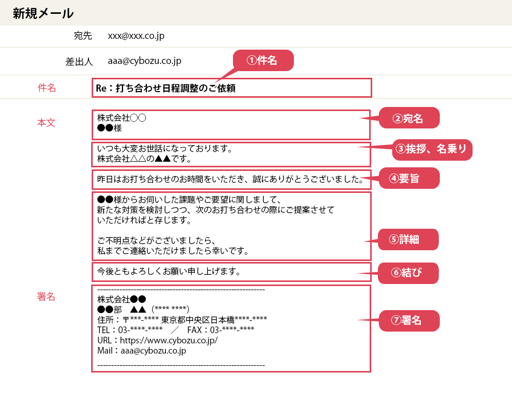The width and height of the screenshot is (512, 393).
Task: Select the ②宛名 callout label
Action: (x=409, y=118)
